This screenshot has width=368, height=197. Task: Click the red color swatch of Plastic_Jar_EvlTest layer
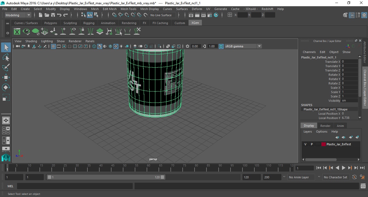tap(324, 144)
